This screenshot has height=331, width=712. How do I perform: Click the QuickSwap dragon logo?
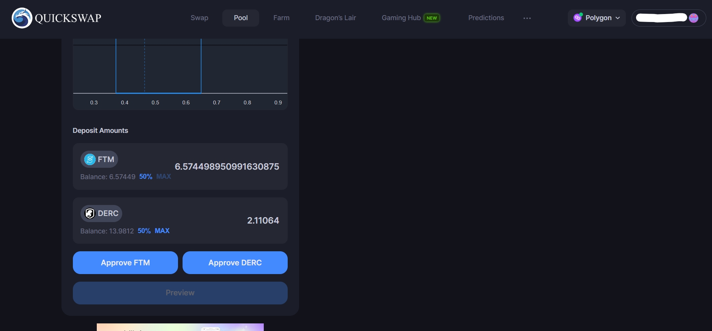[x=22, y=18]
